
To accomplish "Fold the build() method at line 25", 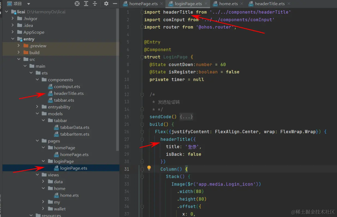I will point(142,124).
